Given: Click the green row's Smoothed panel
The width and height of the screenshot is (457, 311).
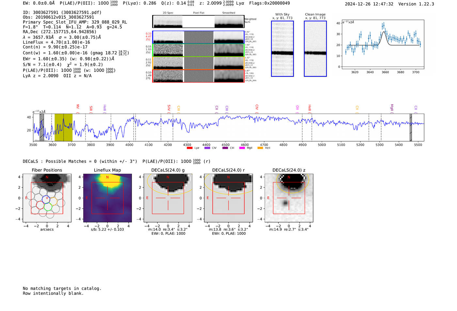Looking at the screenshot, I should [229, 50].
